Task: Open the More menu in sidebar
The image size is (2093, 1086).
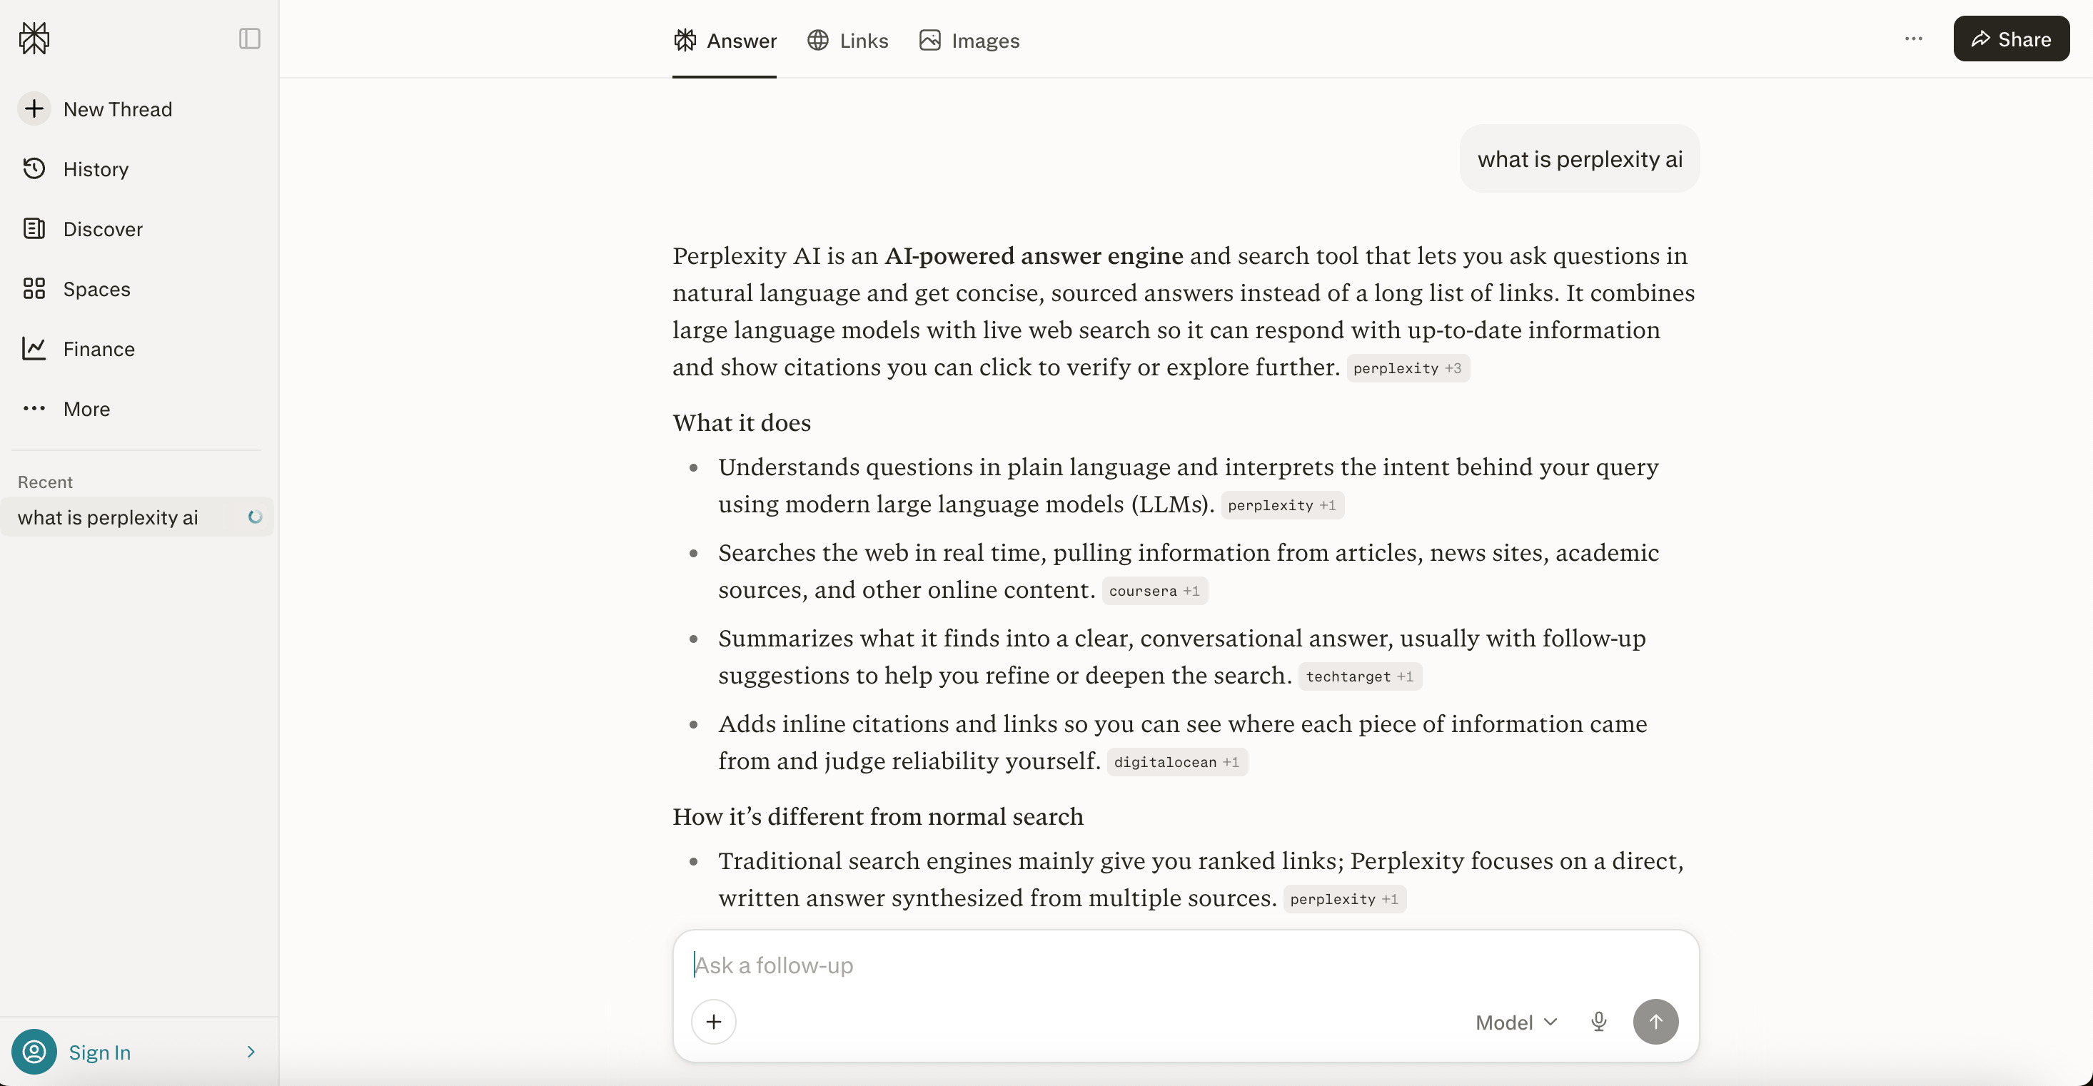Action: (87, 409)
